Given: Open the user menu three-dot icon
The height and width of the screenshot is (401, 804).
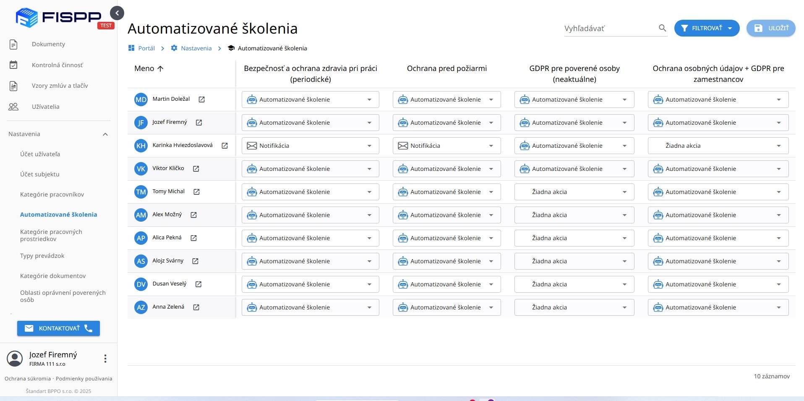Looking at the screenshot, I should pyautogui.click(x=105, y=359).
